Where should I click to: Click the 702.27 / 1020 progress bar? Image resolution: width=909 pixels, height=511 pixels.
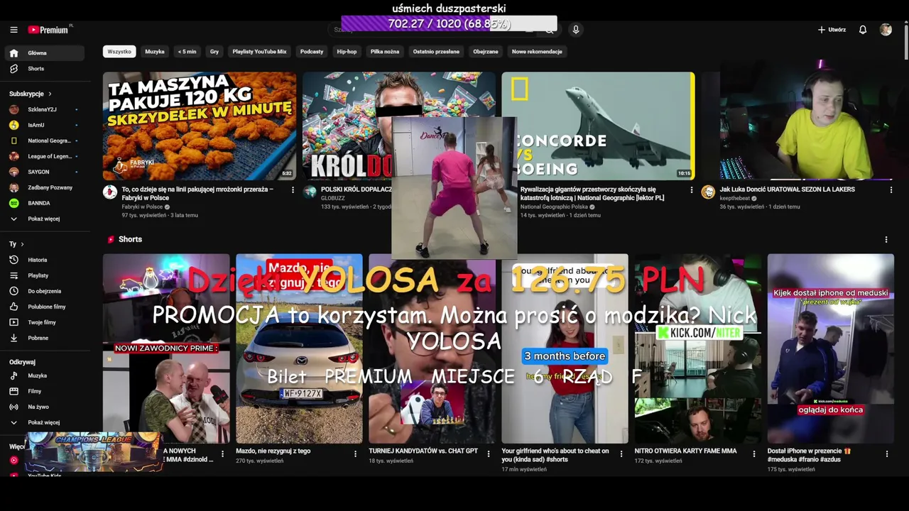(449, 23)
